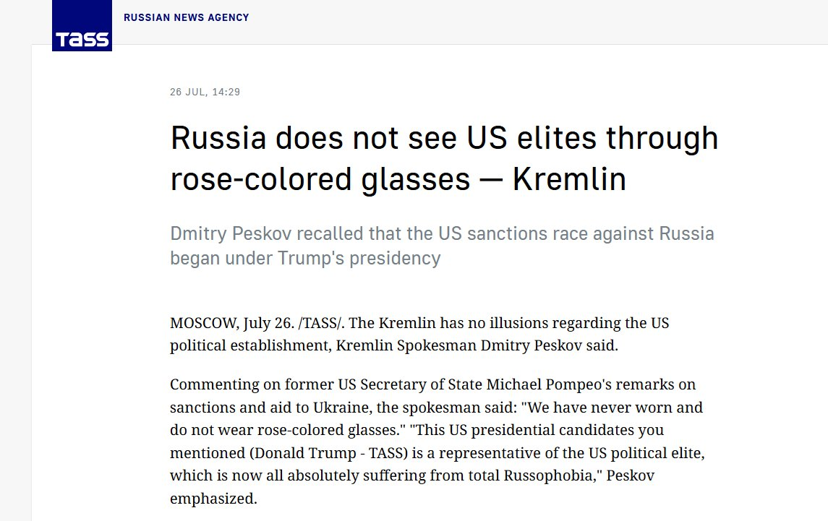Click the final word emphasized.
Screen dimensions: 828x521
point(213,499)
